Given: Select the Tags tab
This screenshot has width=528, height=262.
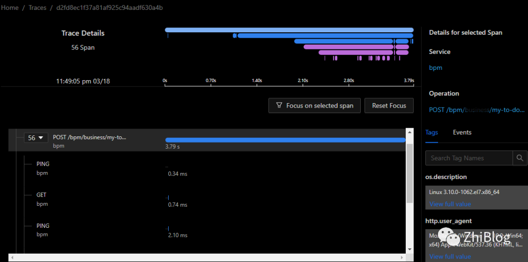Looking at the screenshot, I should [x=432, y=132].
